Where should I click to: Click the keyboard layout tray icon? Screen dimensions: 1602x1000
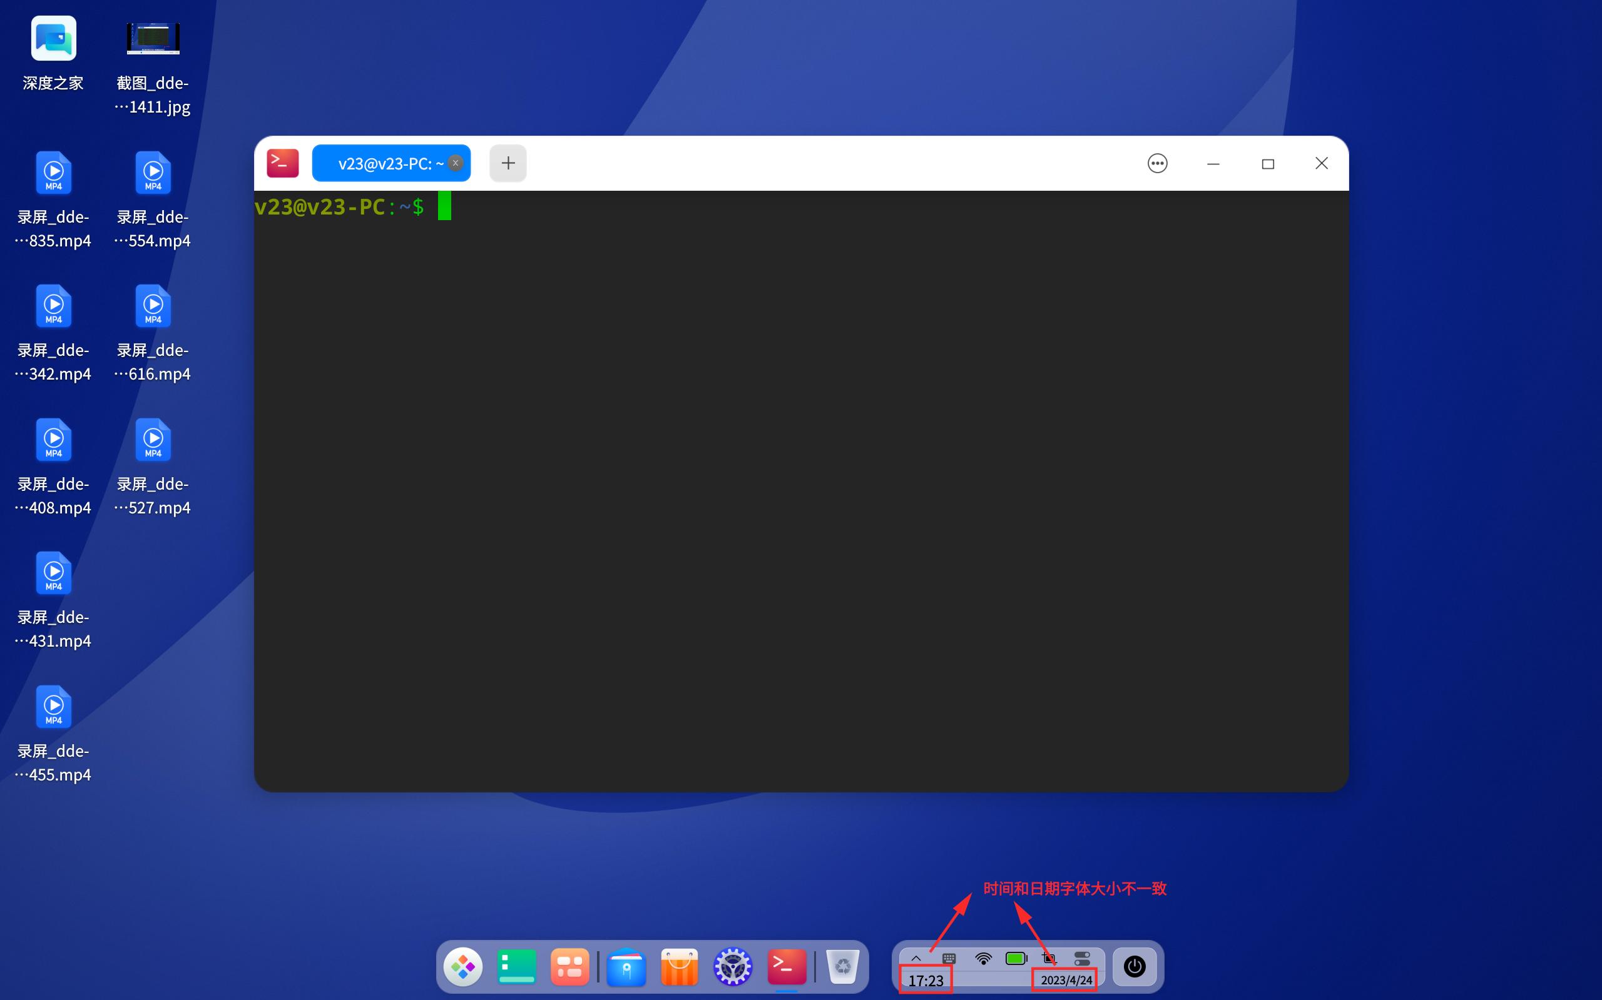click(x=949, y=957)
